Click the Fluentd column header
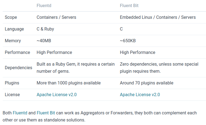 44,5
